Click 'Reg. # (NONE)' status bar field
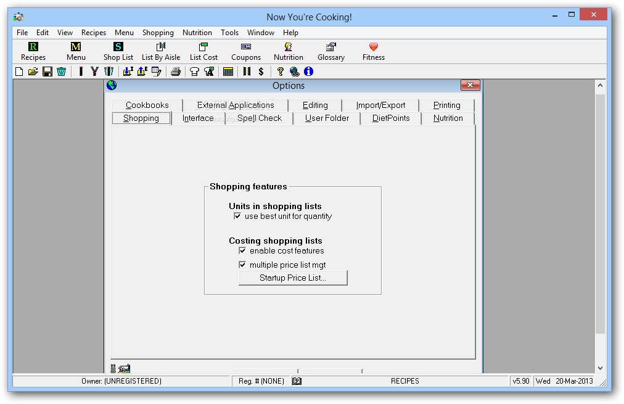 tap(261, 381)
